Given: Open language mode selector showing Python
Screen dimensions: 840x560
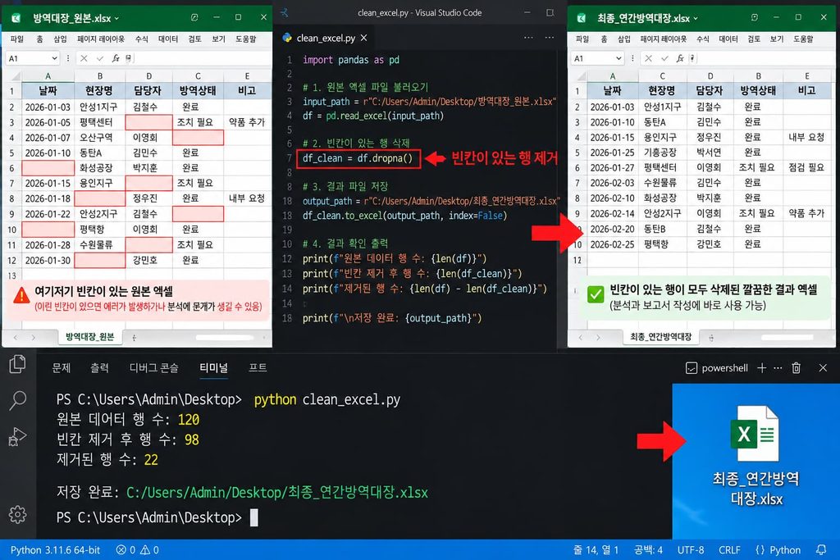Looking at the screenshot, I should click(778, 550).
